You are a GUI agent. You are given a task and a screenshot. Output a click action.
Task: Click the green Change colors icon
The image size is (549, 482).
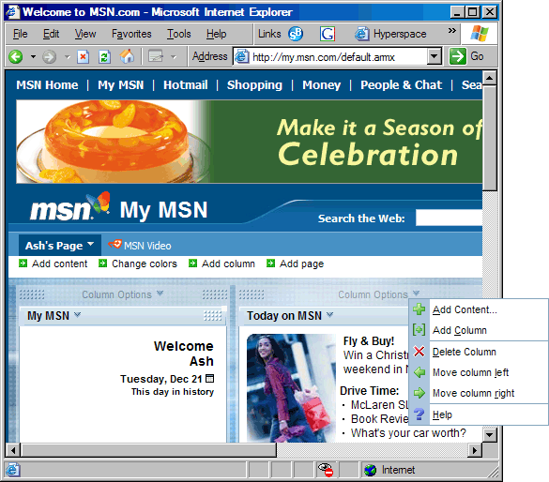(x=102, y=263)
